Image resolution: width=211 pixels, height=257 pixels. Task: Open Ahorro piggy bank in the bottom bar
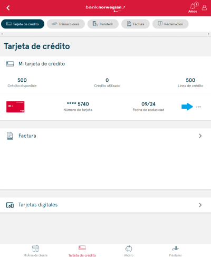[x=129, y=251]
